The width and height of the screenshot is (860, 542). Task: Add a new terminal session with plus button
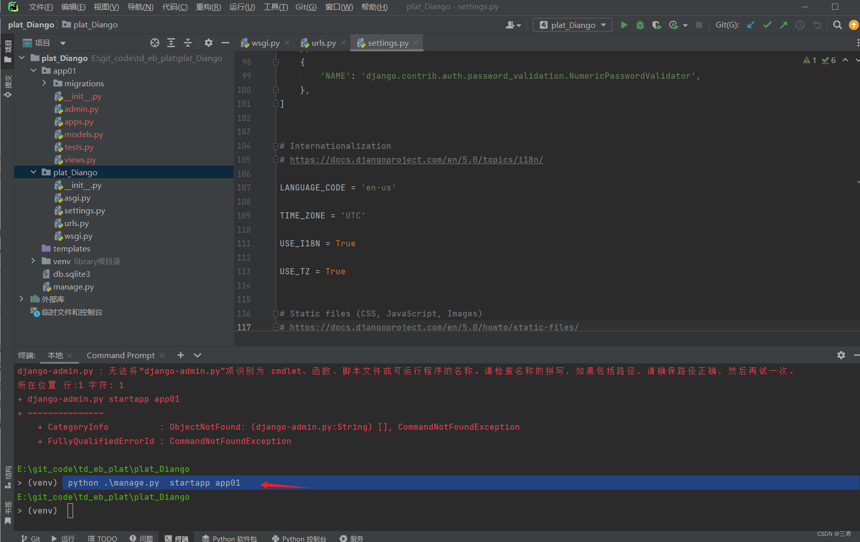[x=180, y=355]
